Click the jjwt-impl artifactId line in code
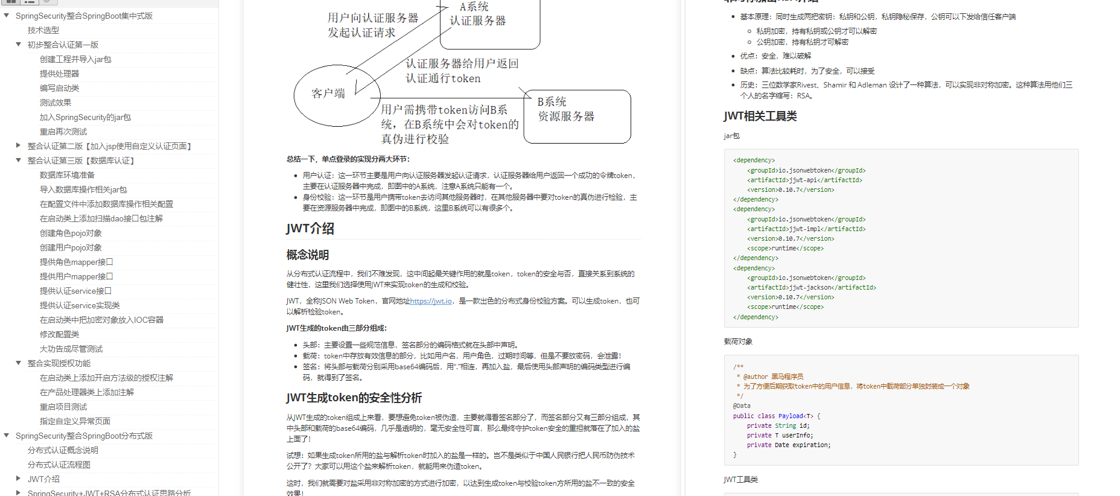This screenshot has height=496, width=1120. [x=806, y=229]
